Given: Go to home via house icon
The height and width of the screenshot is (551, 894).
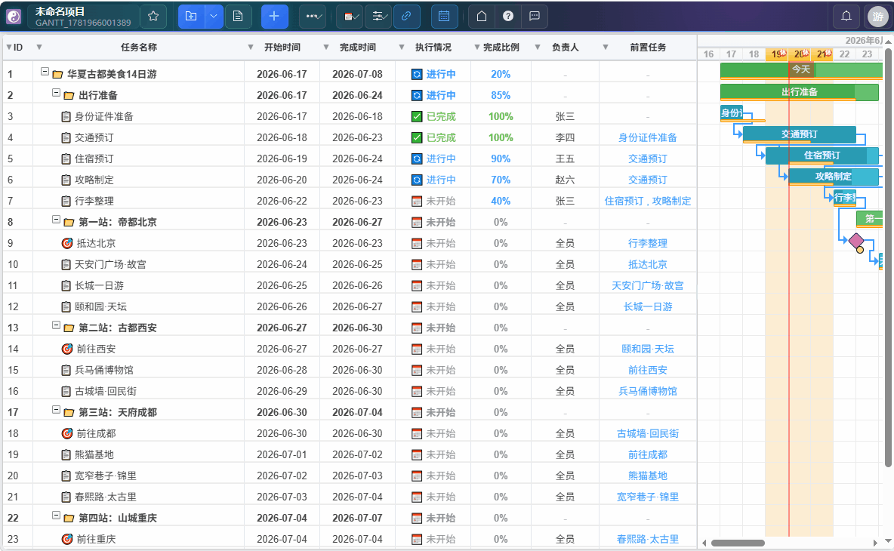Looking at the screenshot, I should tap(482, 16).
